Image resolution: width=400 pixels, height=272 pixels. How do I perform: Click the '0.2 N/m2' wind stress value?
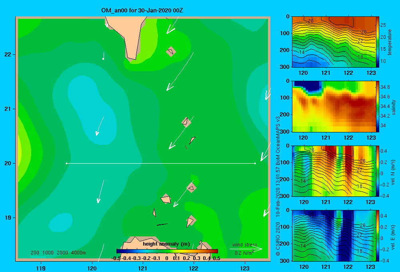244,253
